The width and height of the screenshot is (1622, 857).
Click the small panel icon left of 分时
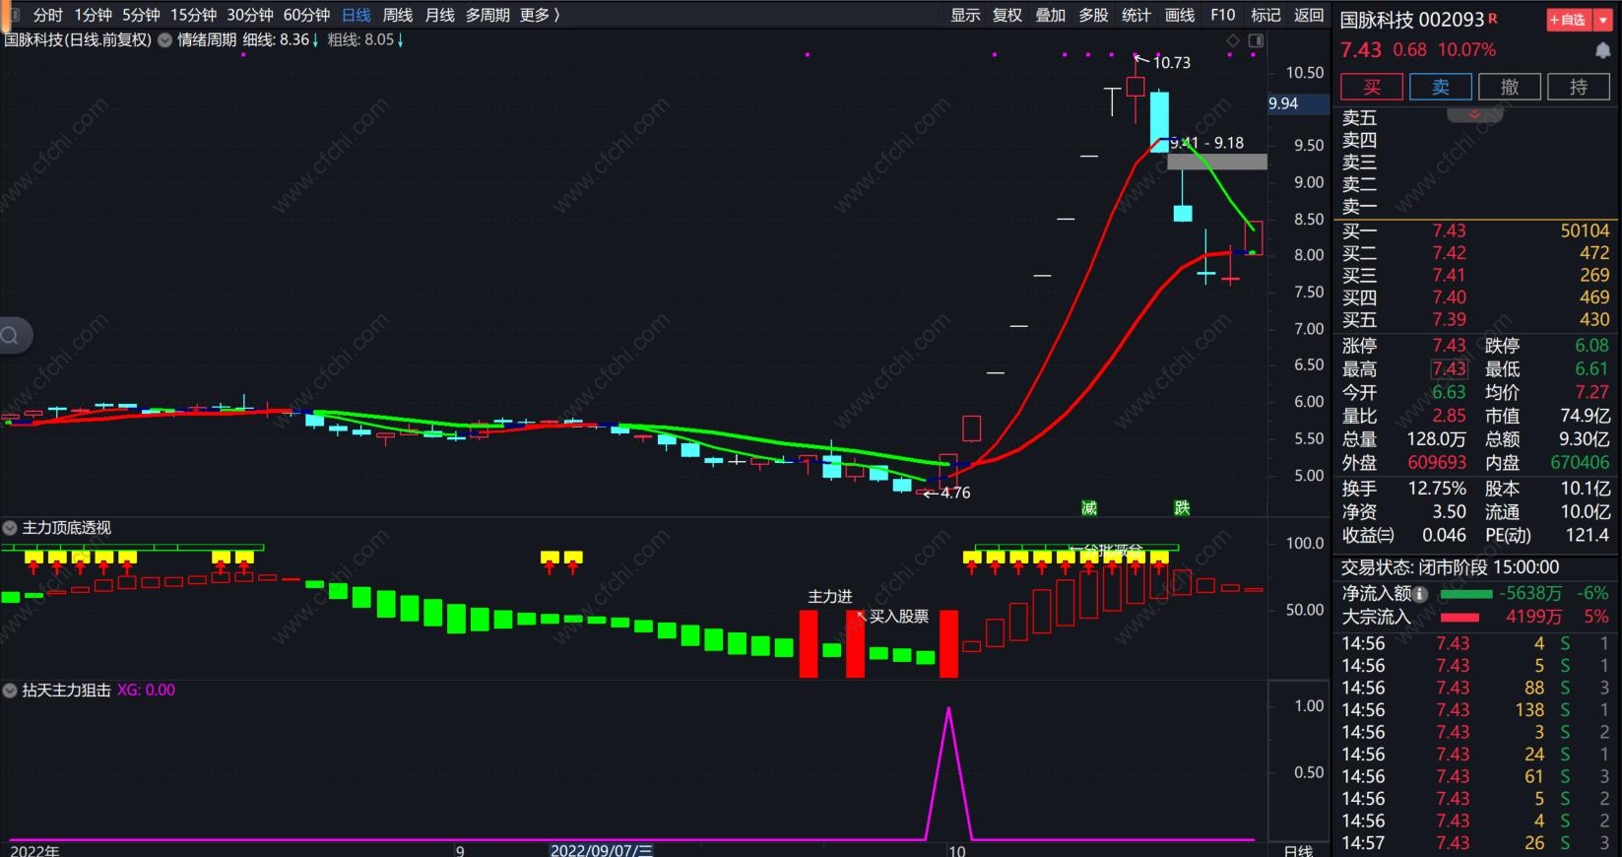click(13, 15)
